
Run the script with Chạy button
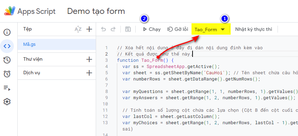[x=152, y=29]
